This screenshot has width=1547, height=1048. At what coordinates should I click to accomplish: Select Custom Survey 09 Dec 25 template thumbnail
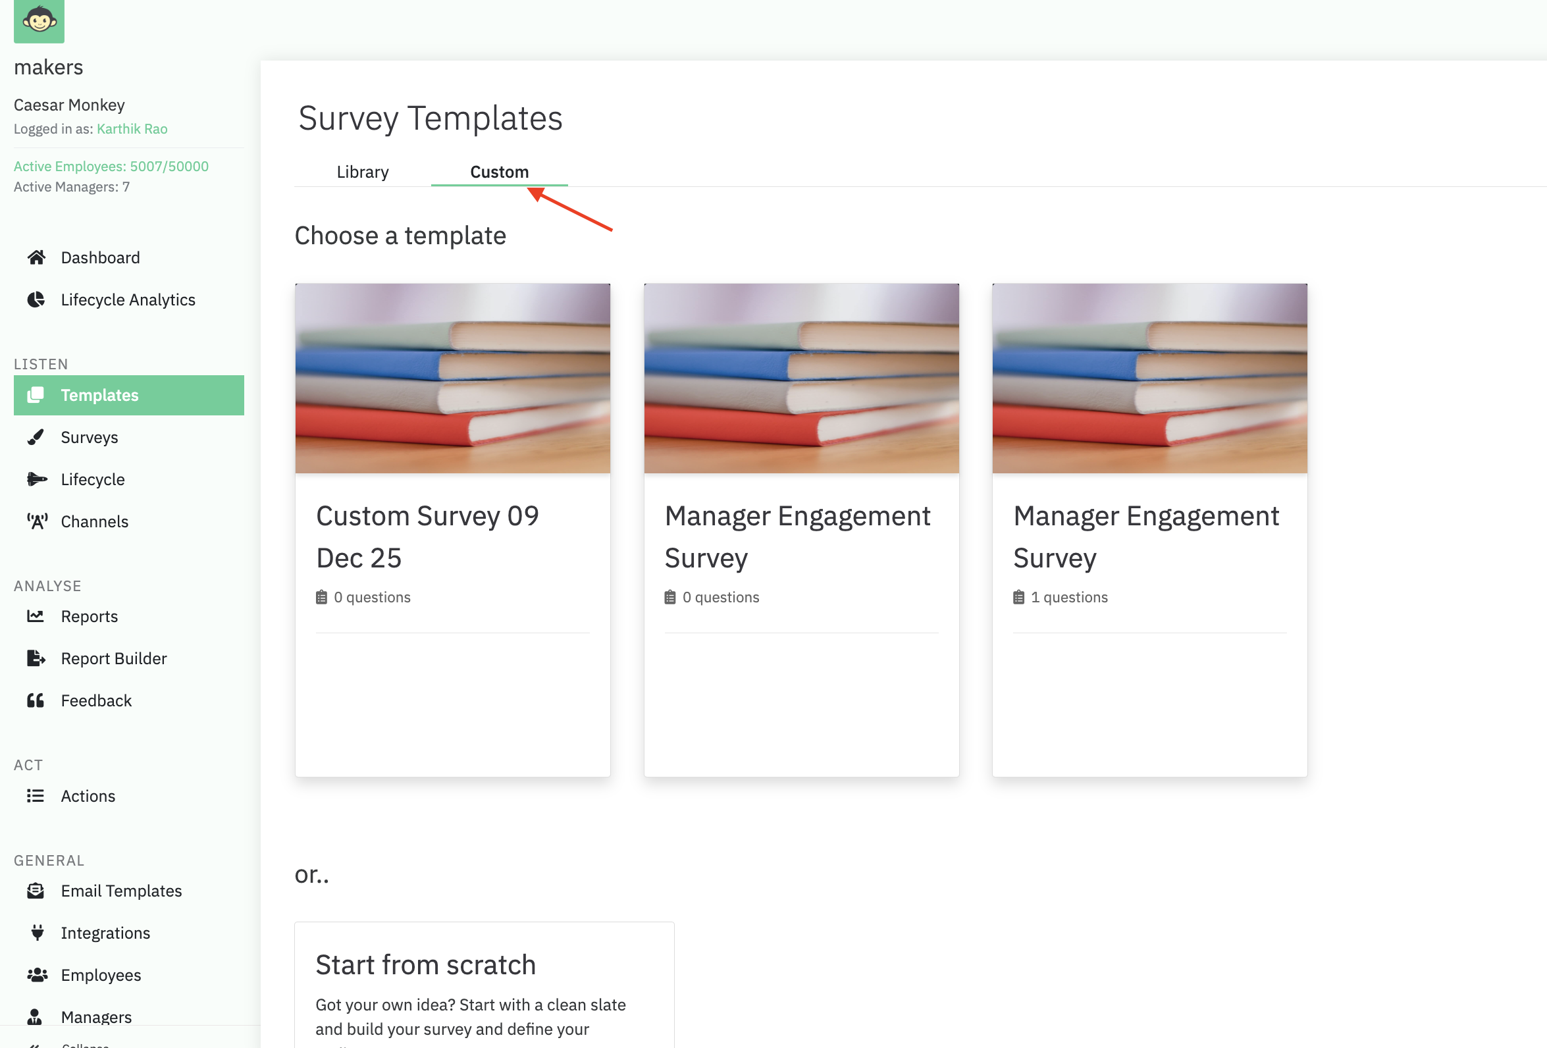453,378
